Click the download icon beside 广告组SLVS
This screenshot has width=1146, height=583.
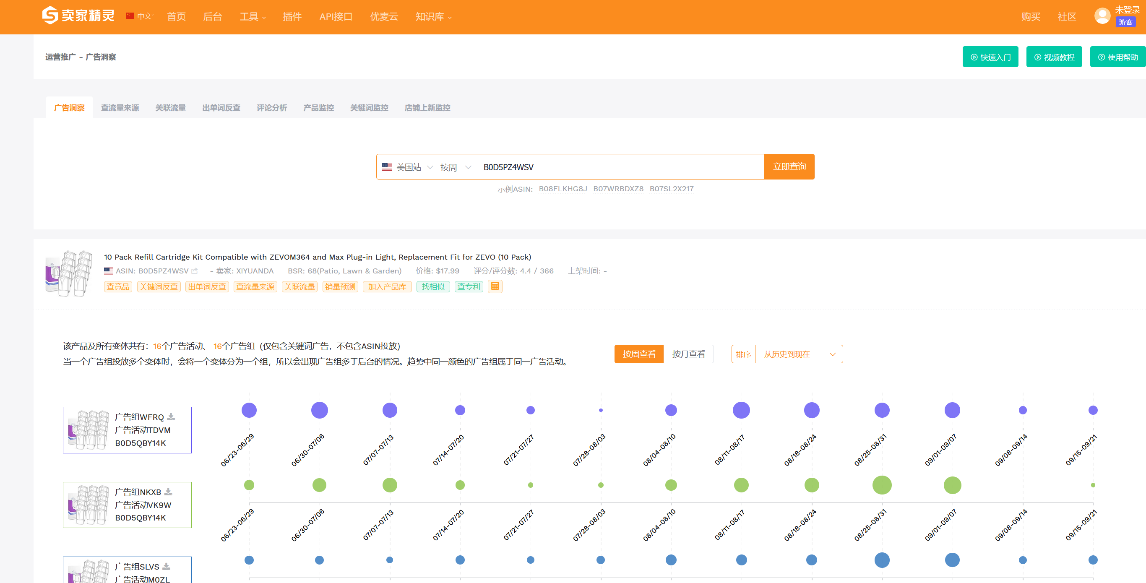(x=167, y=566)
